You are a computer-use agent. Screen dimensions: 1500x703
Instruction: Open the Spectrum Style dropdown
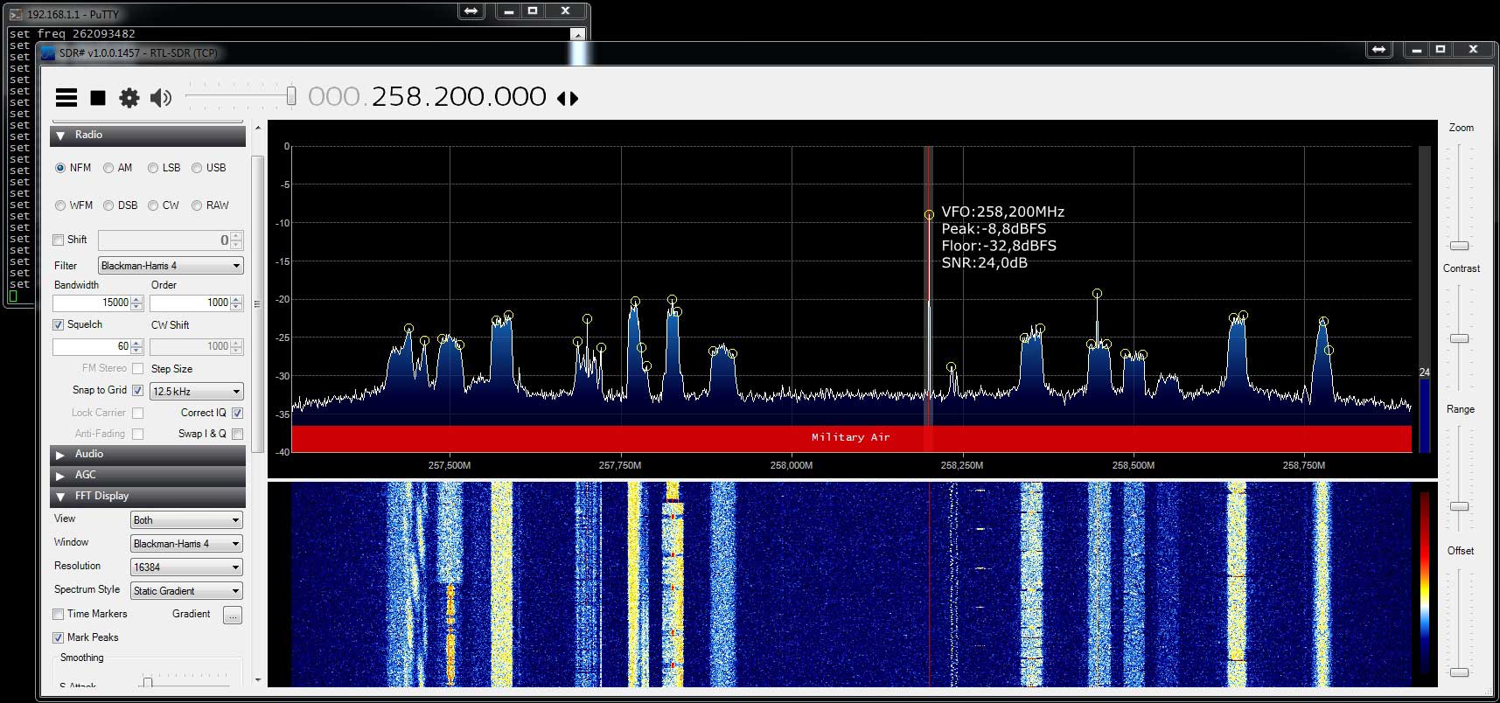[186, 591]
